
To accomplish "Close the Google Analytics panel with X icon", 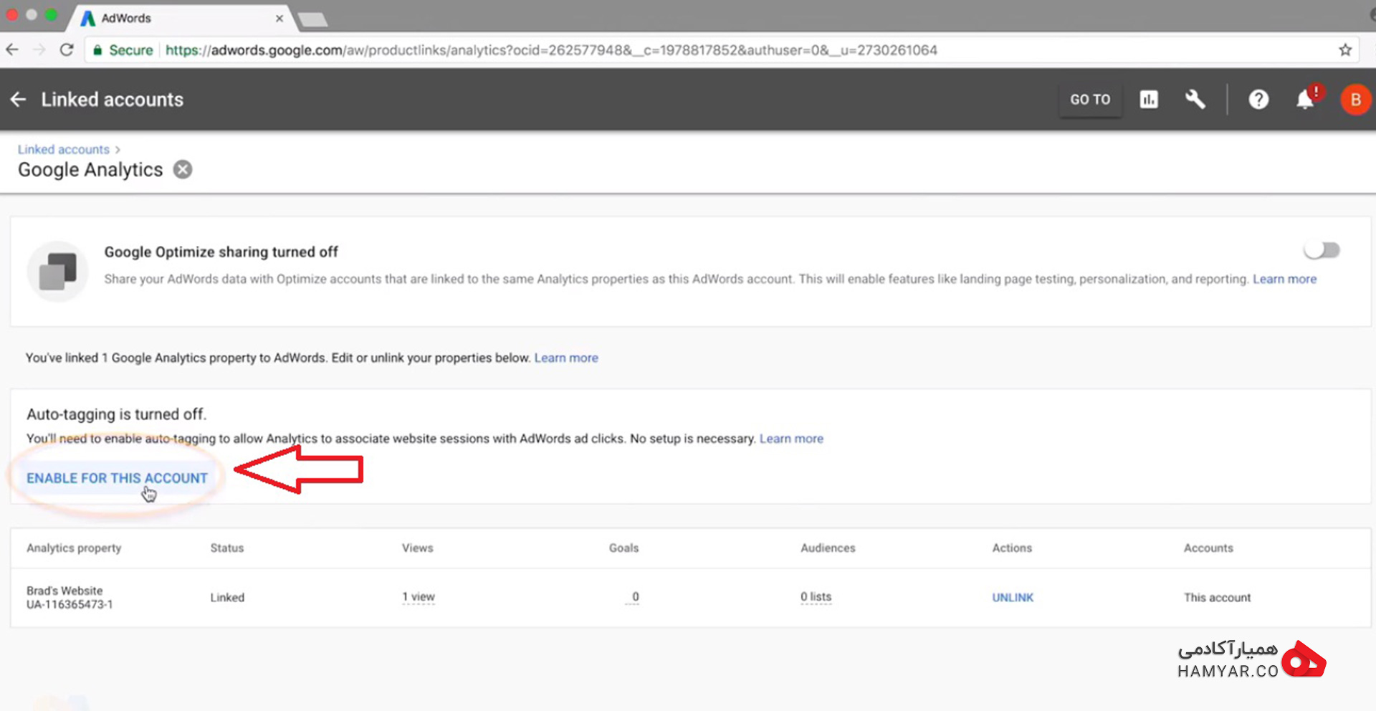I will (183, 170).
